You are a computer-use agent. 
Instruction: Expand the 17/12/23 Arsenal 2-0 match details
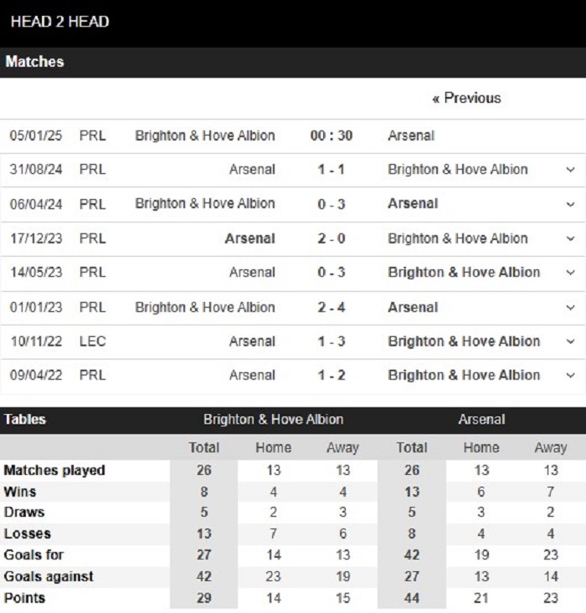click(x=570, y=238)
